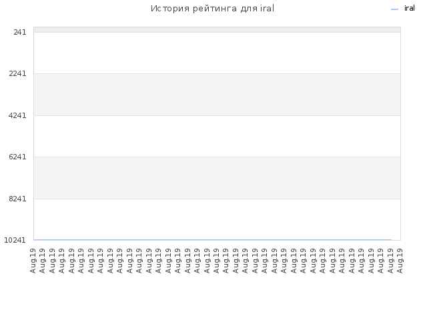
Task: Click the middle of the blue rating line
Action: click(213, 240)
